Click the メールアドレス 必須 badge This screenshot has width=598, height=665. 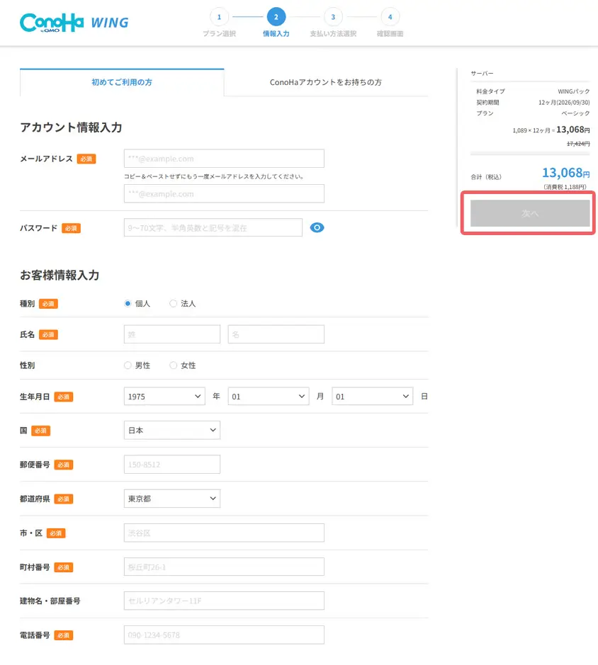click(86, 159)
